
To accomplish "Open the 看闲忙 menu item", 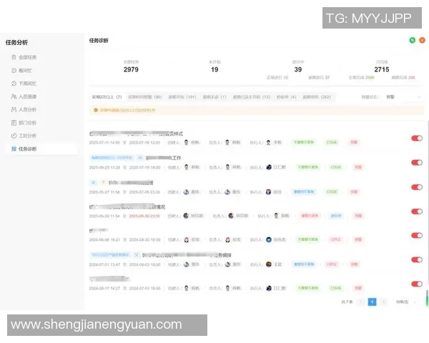I will pyautogui.click(x=25, y=70).
